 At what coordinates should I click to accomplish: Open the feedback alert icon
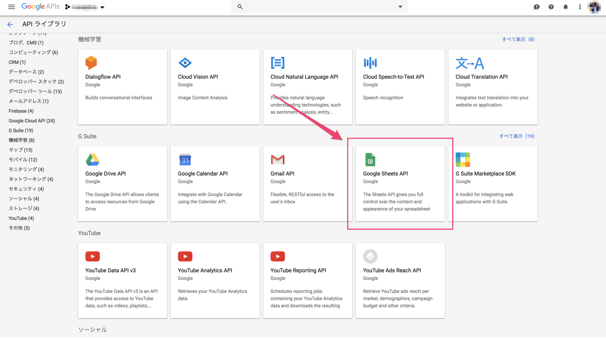(537, 7)
